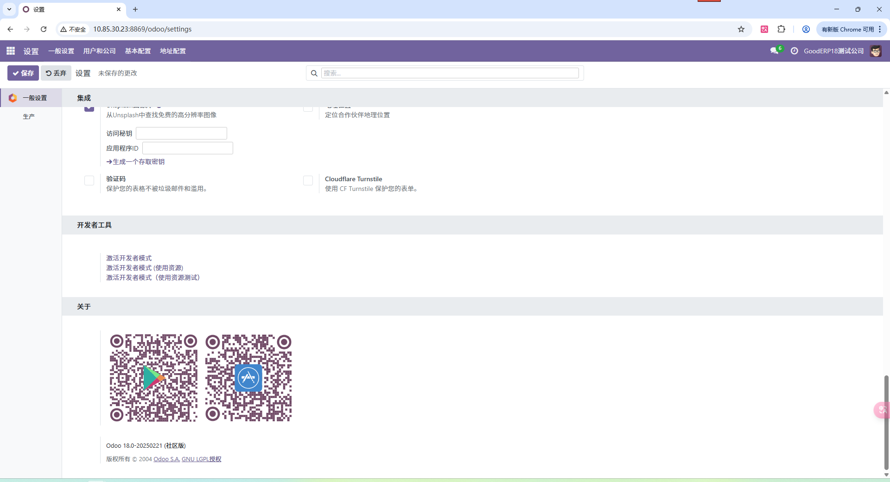Discard changes with 丢弃
This screenshot has width=890, height=482.
pyautogui.click(x=56, y=73)
